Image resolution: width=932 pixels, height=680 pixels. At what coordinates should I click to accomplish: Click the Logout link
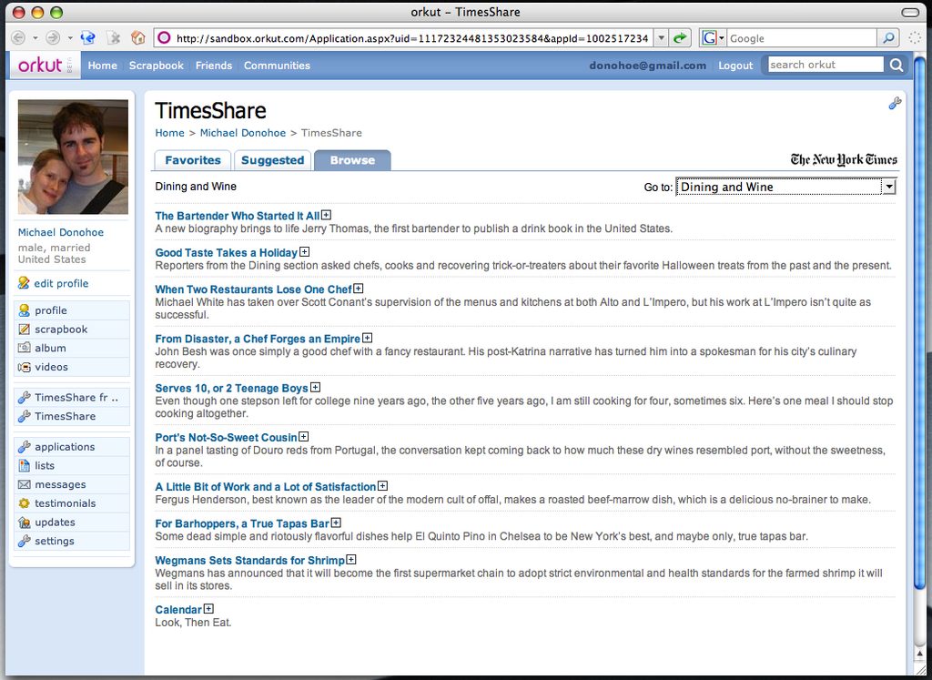[x=735, y=66]
